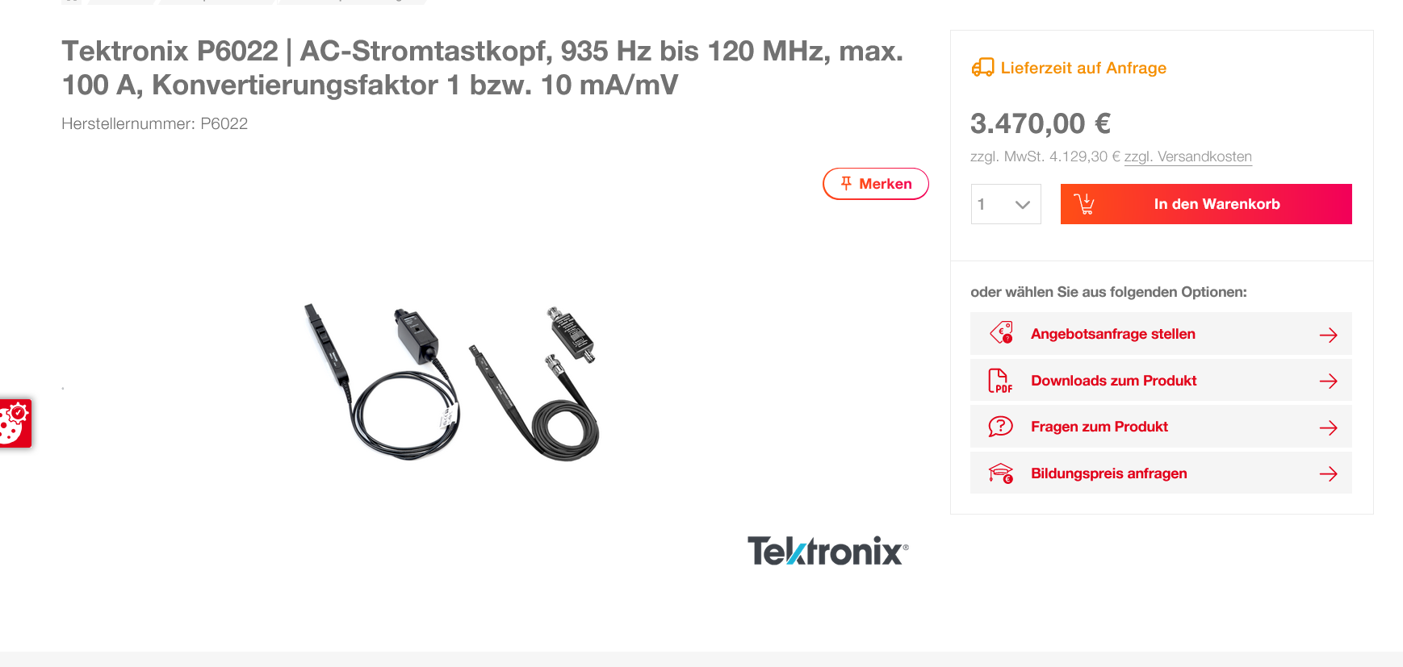
Task: Click the delivery truck icon
Action: 982,68
